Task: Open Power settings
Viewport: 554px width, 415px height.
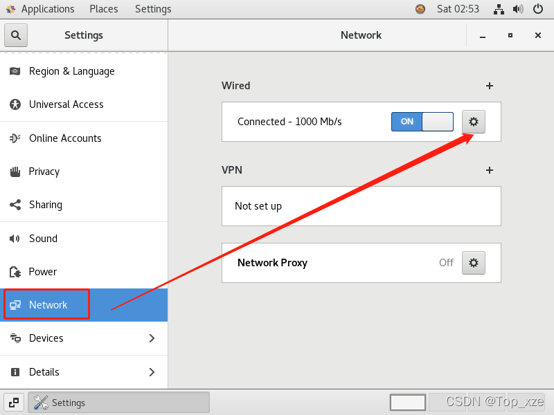Action: [x=84, y=272]
